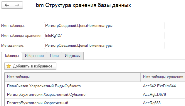Open the Индексы tab
Screen dimensions: 185x106
73,56
